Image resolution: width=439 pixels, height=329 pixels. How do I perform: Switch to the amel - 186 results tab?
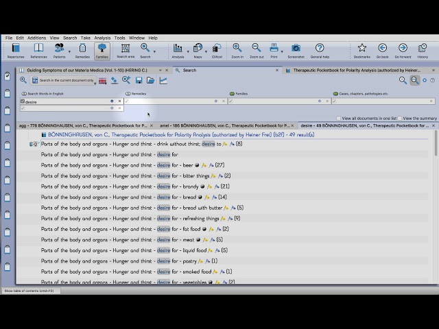224,125
